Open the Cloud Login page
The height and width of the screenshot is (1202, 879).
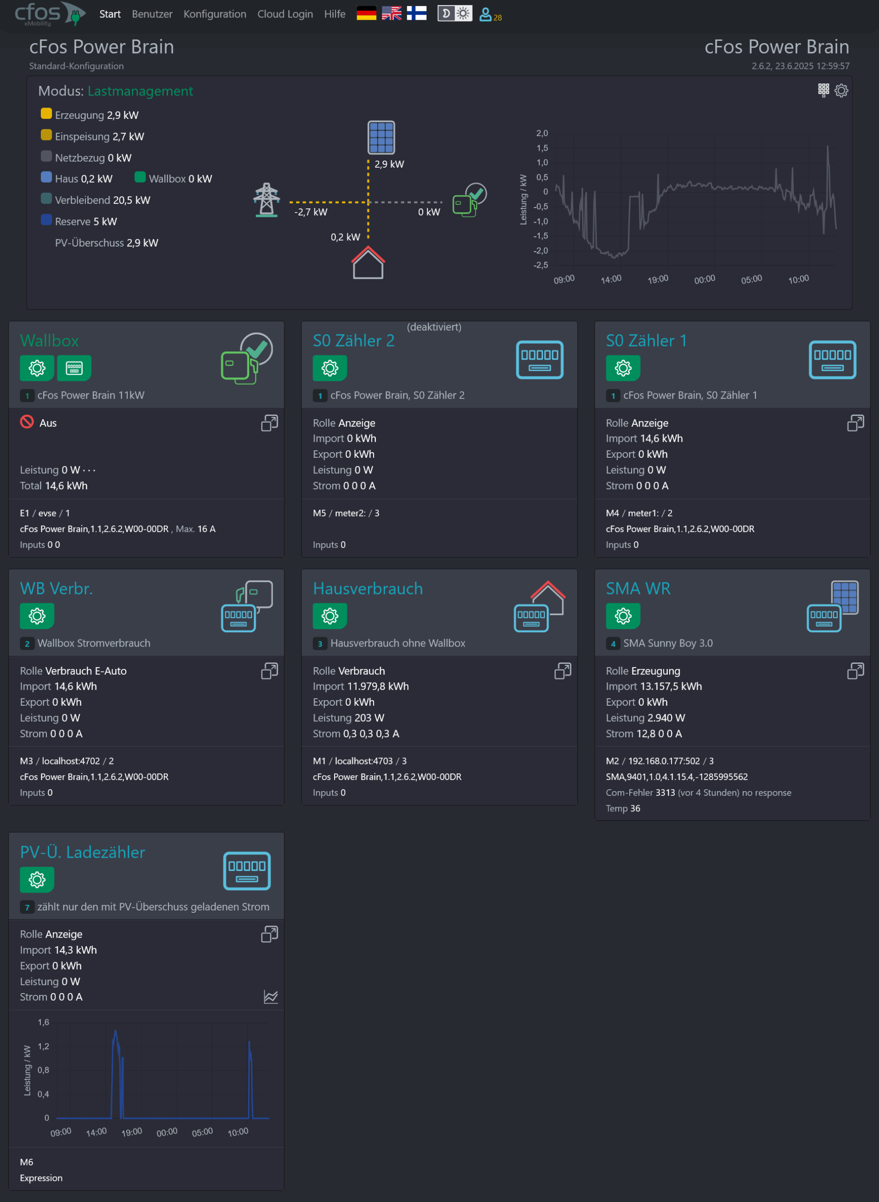tap(285, 14)
